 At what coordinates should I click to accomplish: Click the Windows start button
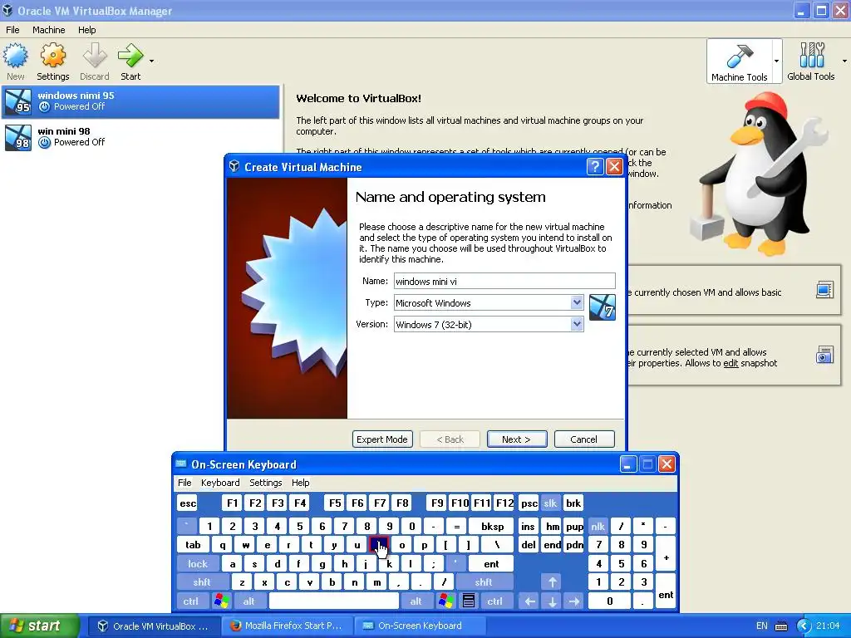[40, 626]
